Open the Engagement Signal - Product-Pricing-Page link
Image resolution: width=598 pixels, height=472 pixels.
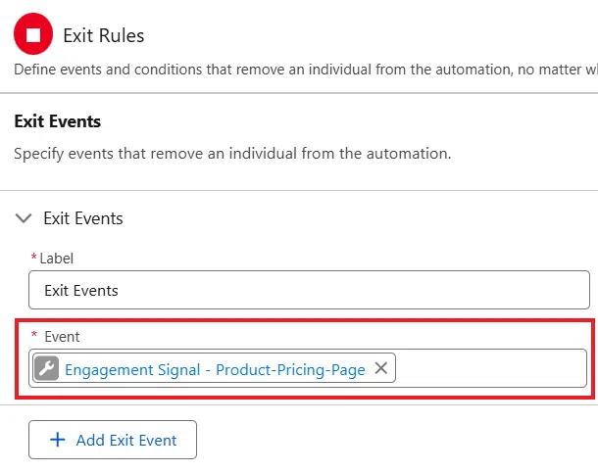coord(215,370)
